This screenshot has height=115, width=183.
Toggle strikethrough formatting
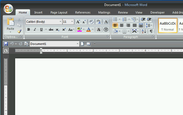pos(51,29)
